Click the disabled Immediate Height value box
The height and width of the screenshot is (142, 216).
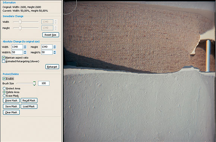47,28
